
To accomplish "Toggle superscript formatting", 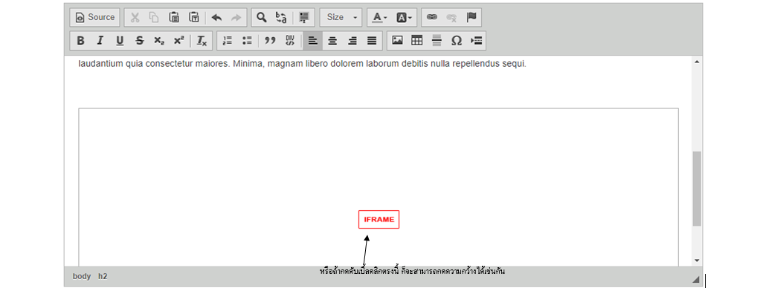I will [x=179, y=41].
